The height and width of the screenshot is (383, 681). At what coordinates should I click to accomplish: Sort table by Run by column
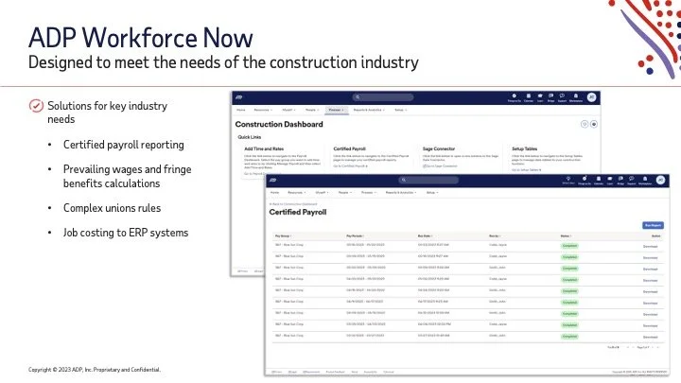(x=495, y=236)
